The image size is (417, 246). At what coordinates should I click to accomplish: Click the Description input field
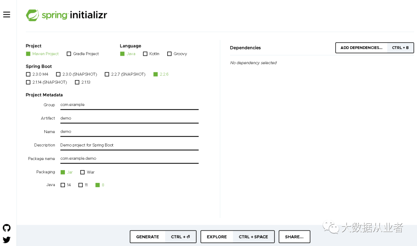pyautogui.click(x=129, y=145)
